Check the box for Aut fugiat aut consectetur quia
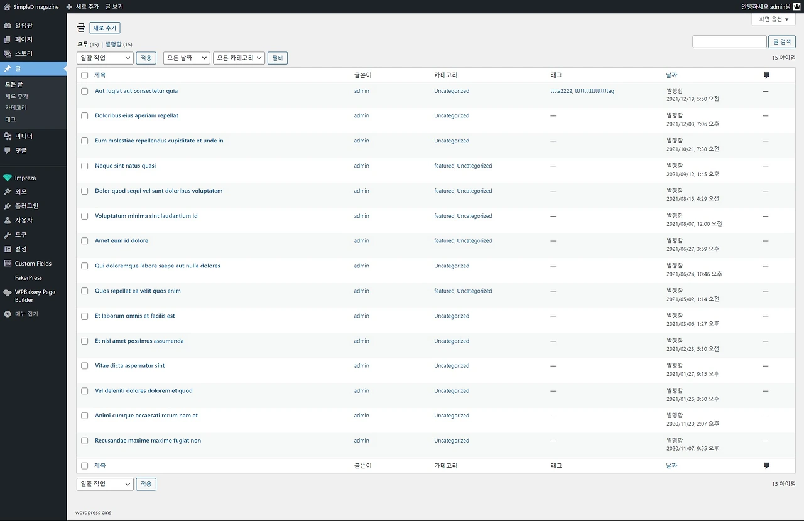Viewport: 804px width, 521px height. 85,91
